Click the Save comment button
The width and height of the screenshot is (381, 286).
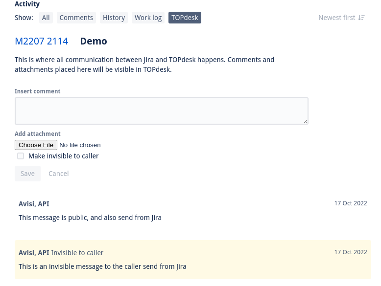tap(27, 174)
